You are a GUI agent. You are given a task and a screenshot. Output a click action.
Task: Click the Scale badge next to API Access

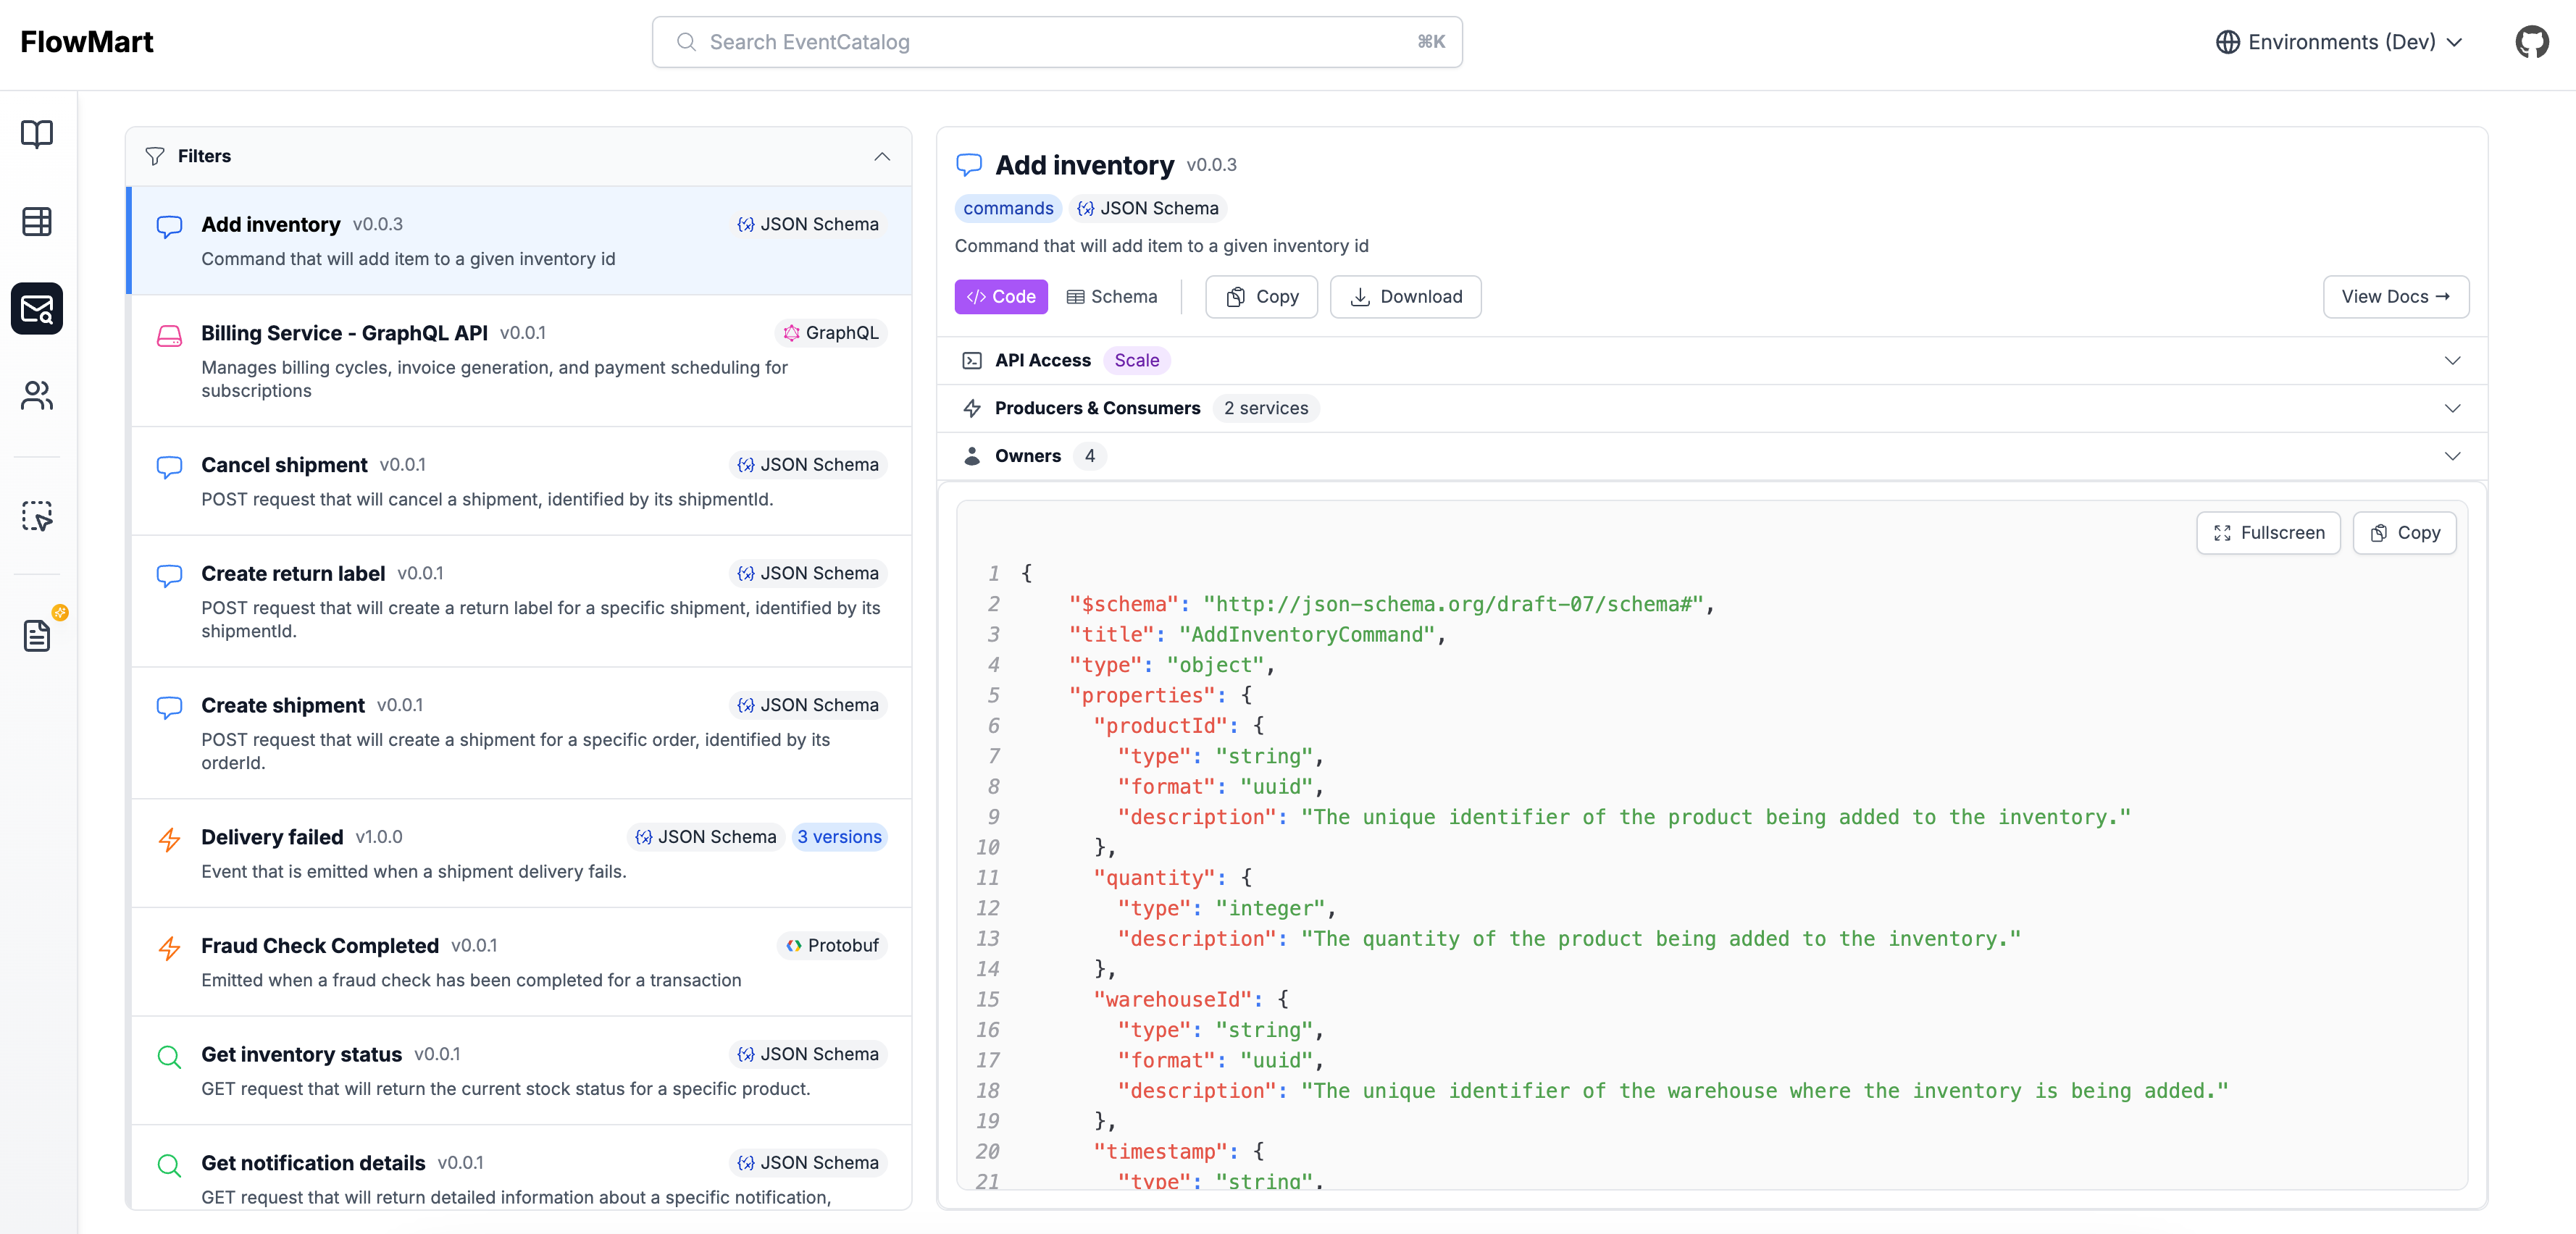tap(1137, 360)
